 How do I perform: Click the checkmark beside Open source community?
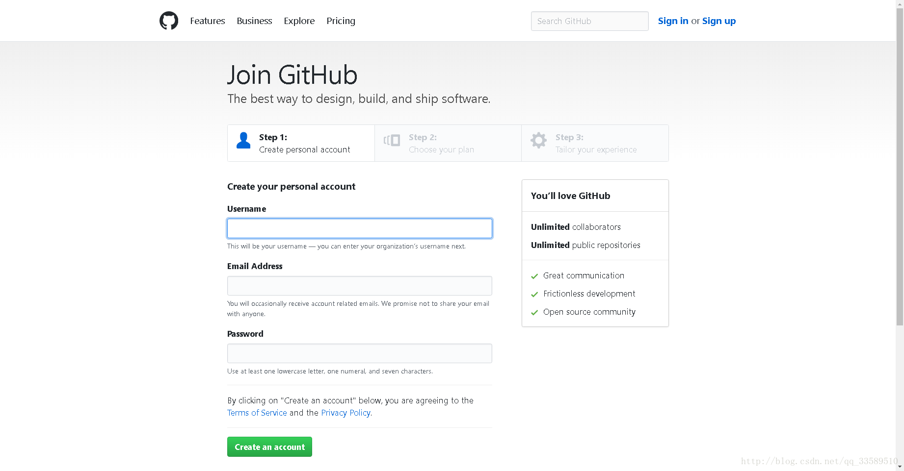[534, 313]
